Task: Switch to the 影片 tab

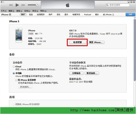Action: click(66, 14)
